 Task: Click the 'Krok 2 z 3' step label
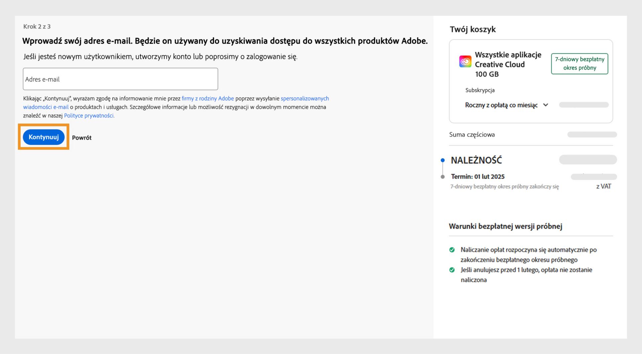[x=37, y=26]
